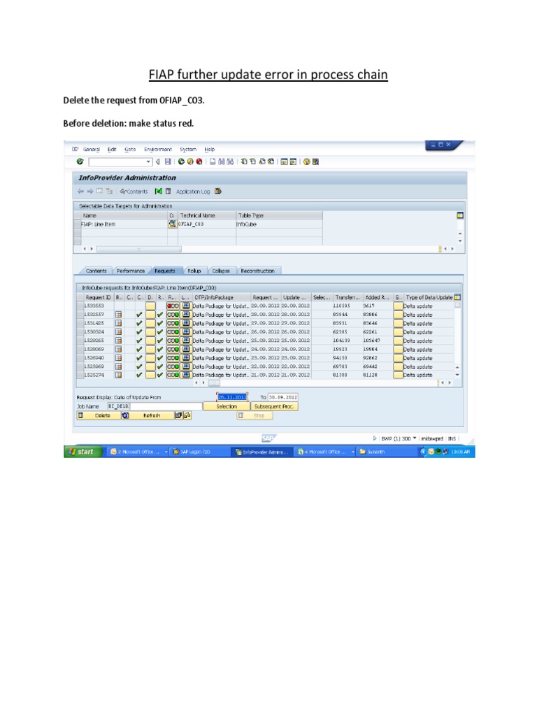This screenshot has width=537, height=716.
Task: Click the scroll-down arrow of the requests table
Action: pyautogui.click(x=457, y=375)
